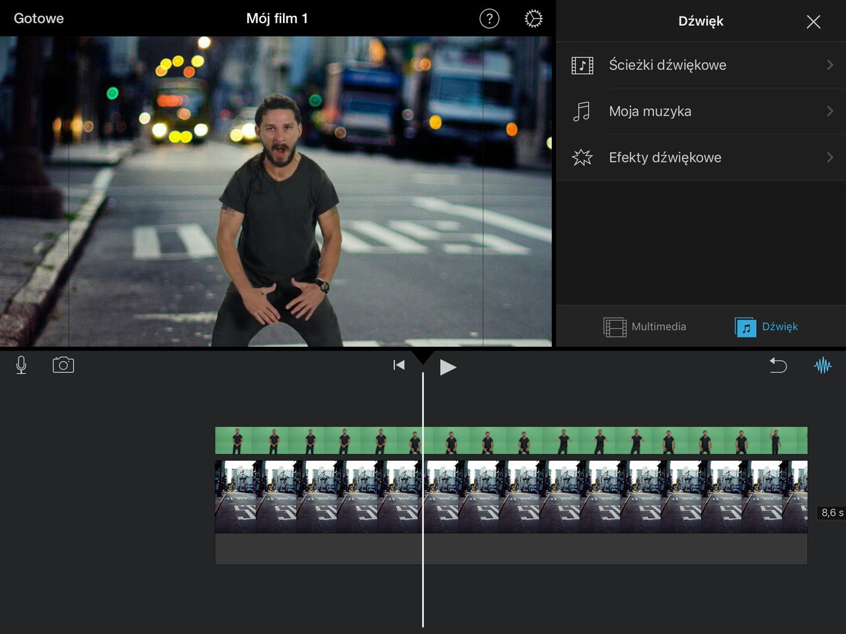Tap the Gotowe button

[39, 18]
